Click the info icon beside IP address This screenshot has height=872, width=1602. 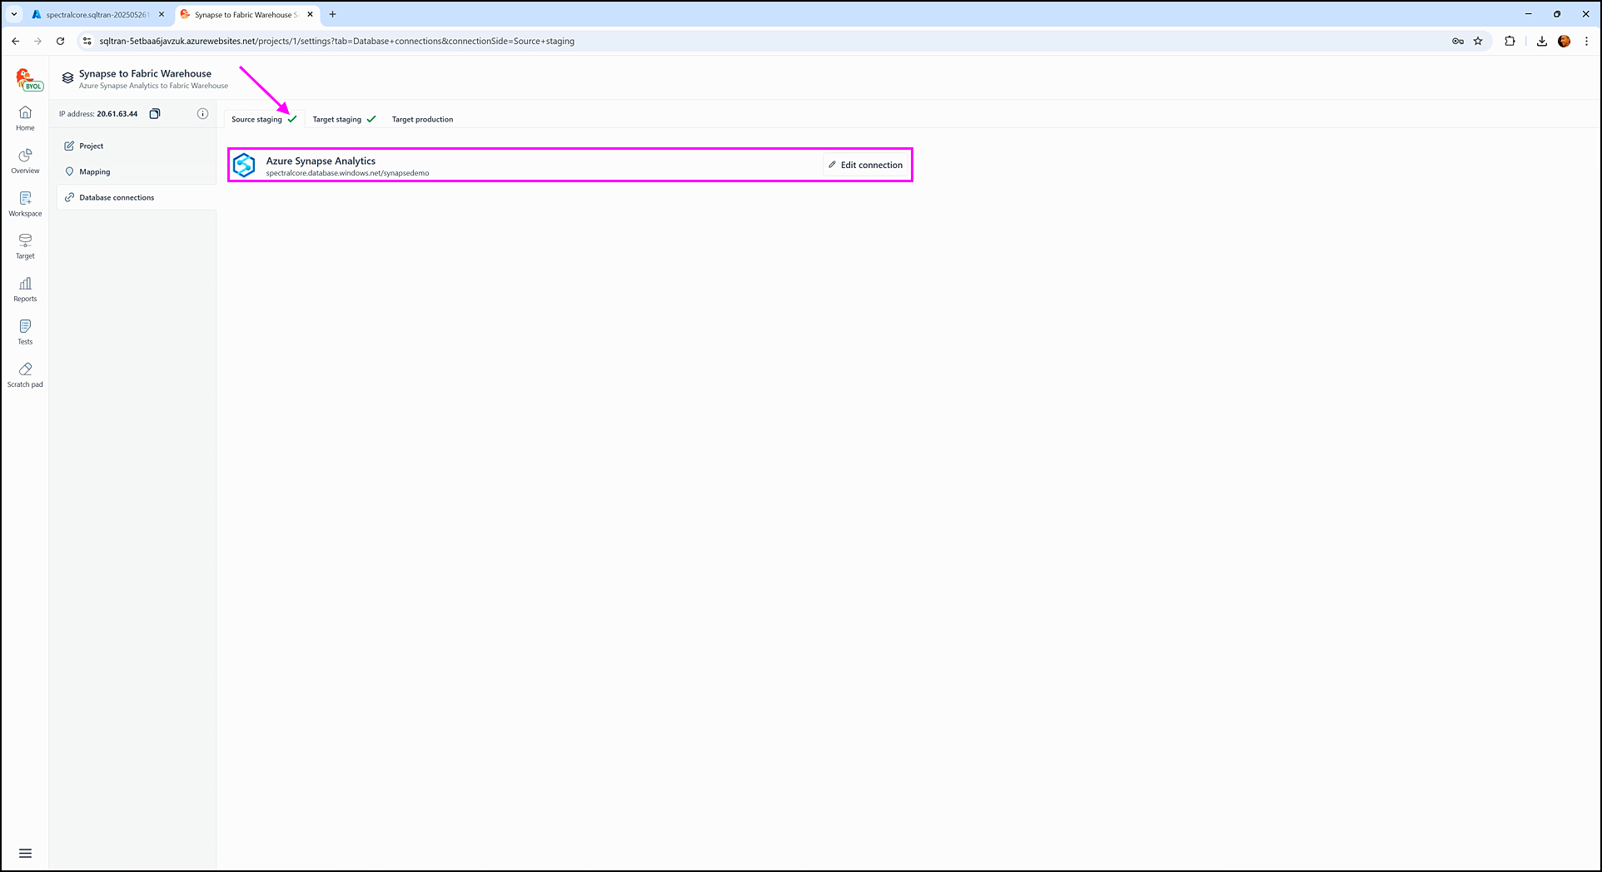(202, 114)
